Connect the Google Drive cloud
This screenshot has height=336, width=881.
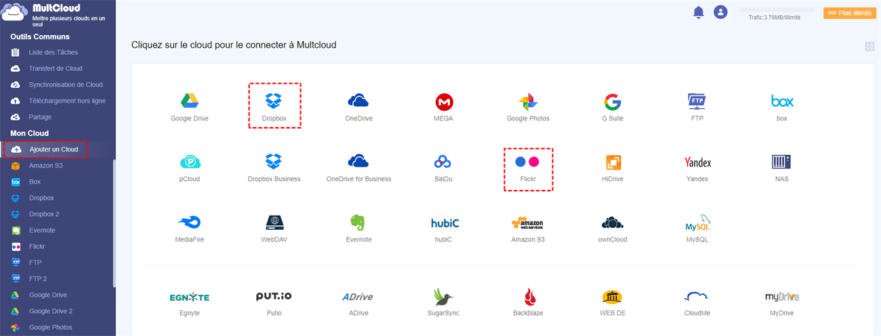190,101
